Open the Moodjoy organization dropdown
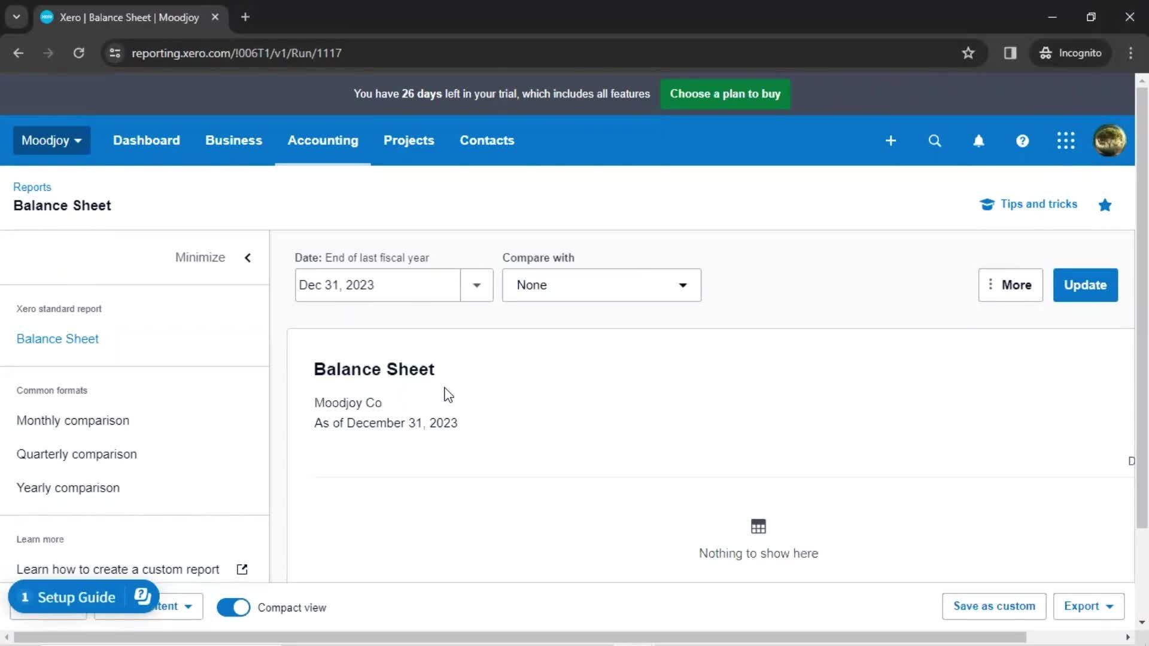This screenshot has height=646, width=1149. pos(51,141)
